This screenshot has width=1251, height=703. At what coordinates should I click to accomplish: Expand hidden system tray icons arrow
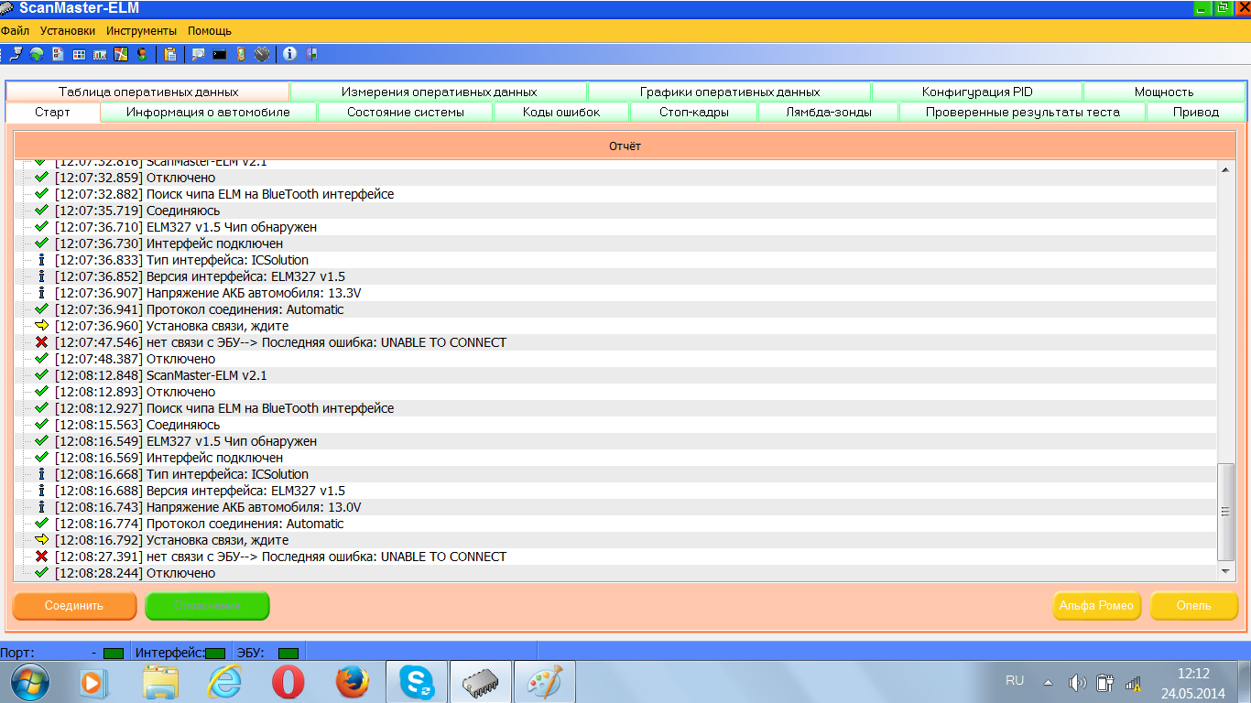[1048, 682]
